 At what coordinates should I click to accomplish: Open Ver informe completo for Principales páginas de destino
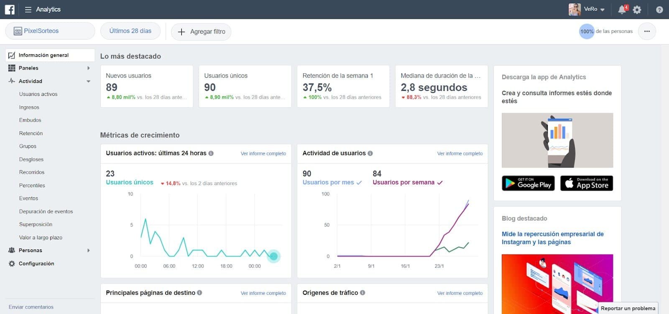click(x=263, y=293)
